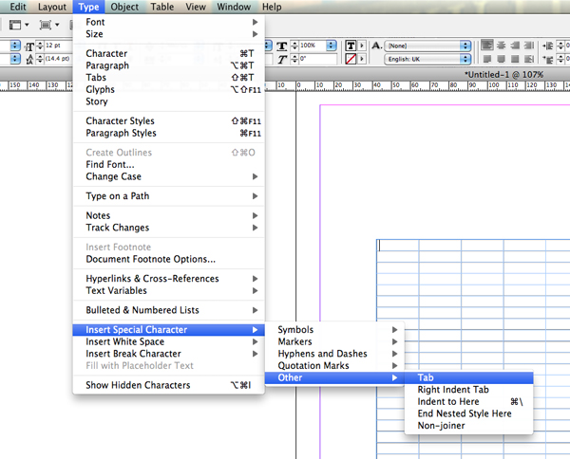Select justify with last line left icon

487,59
